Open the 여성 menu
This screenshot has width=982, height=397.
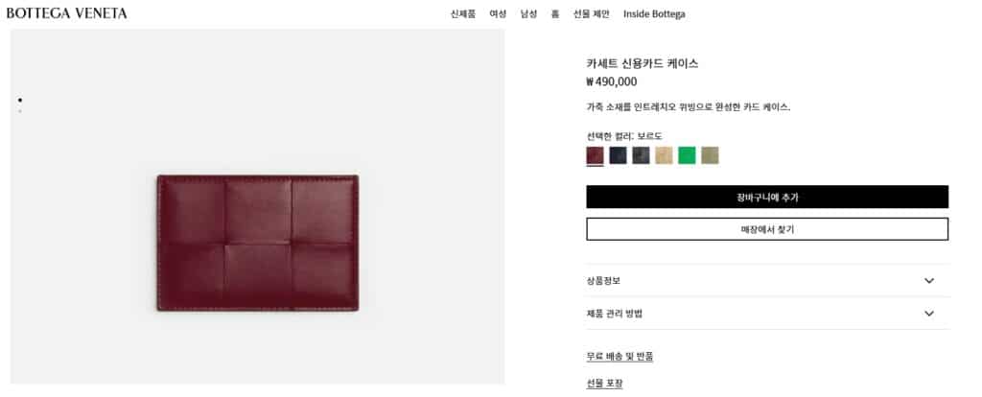498,13
